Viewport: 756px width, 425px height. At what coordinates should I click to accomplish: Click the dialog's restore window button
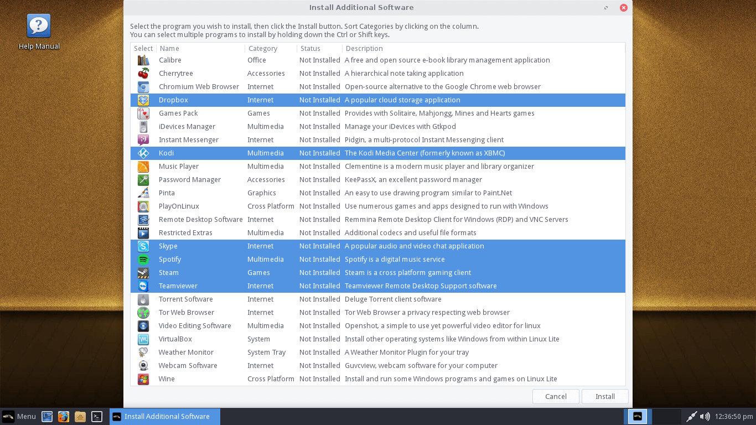pyautogui.click(x=607, y=8)
